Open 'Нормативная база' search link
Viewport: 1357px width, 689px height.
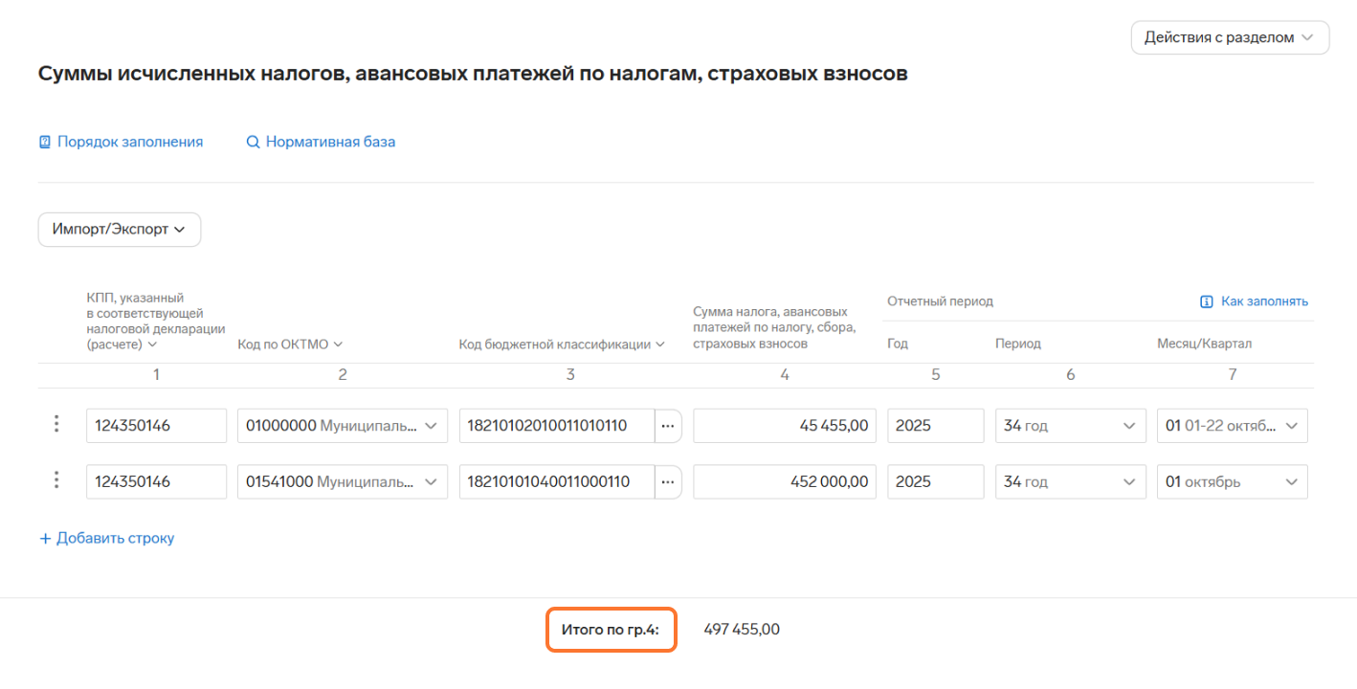pyautogui.click(x=321, y=142)
